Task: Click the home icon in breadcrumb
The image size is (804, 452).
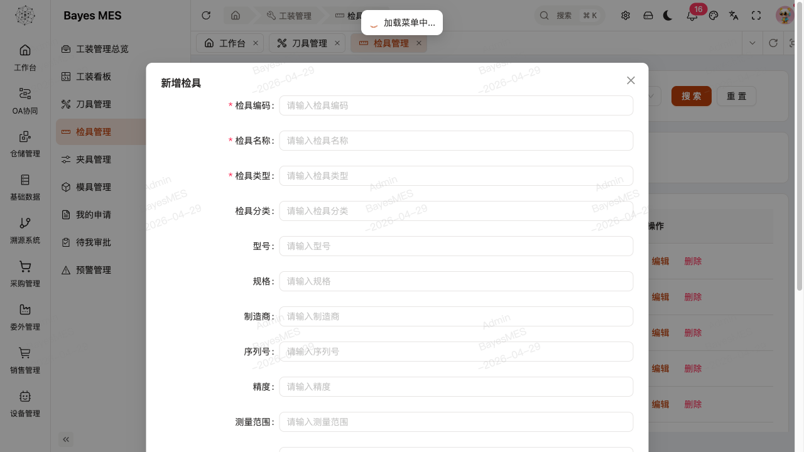Action: tap(236, 16)
